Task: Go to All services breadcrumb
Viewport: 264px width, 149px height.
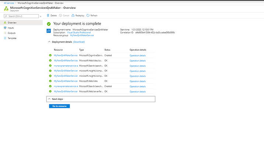Action: pyautogui.click(x=9, y=3)
